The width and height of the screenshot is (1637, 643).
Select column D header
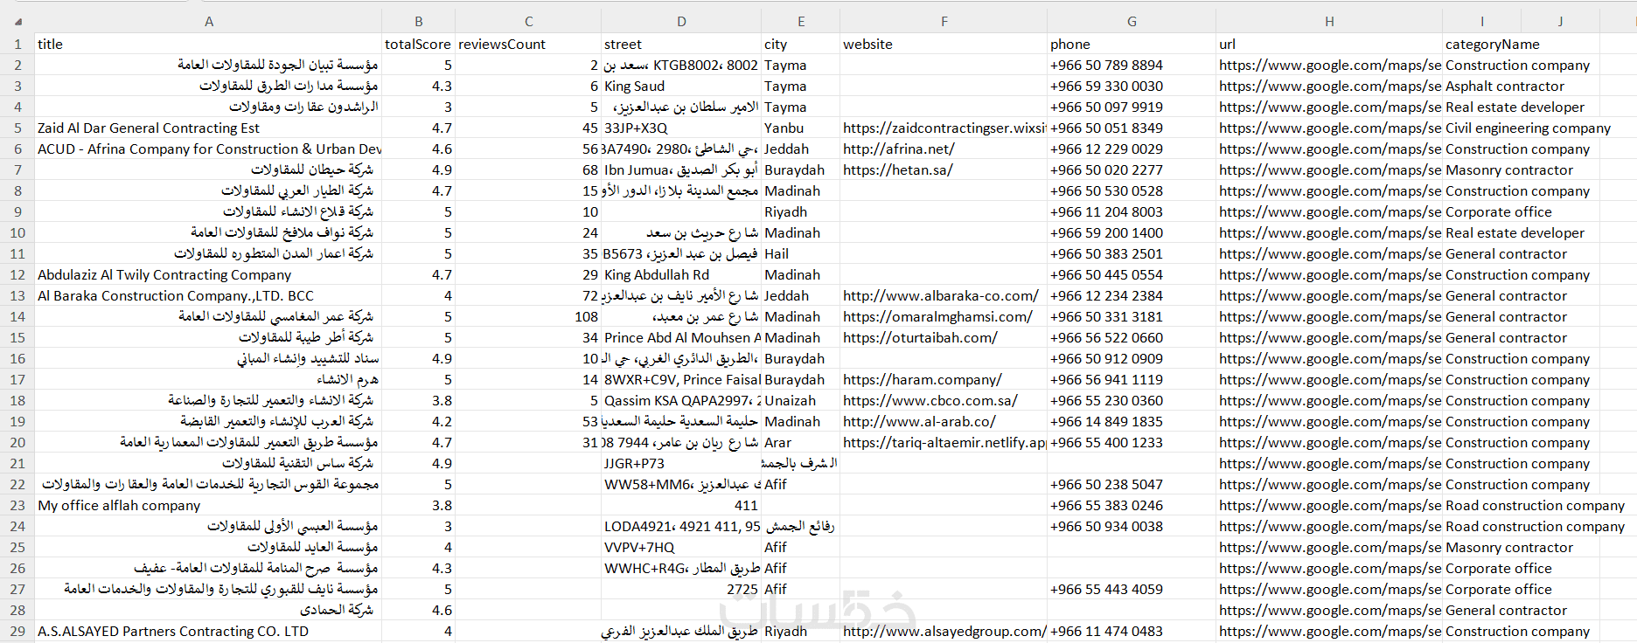click(x=681, y=21)
